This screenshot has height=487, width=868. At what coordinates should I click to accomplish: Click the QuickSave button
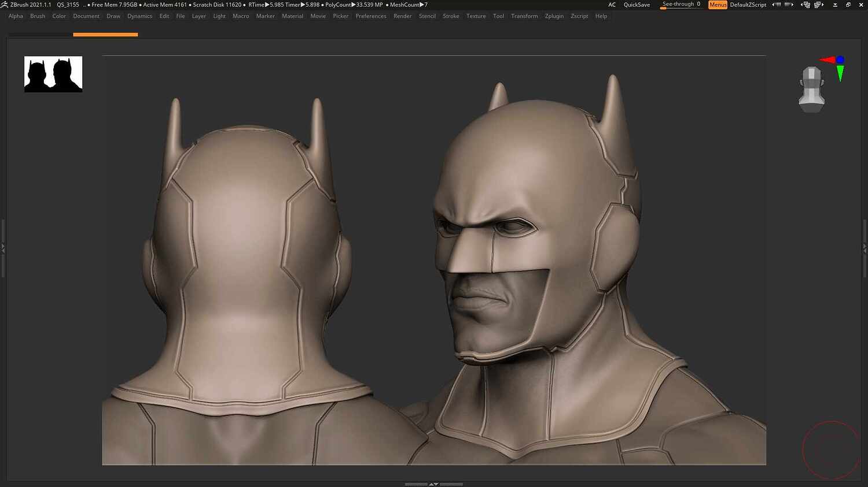[x=637, y=5]
